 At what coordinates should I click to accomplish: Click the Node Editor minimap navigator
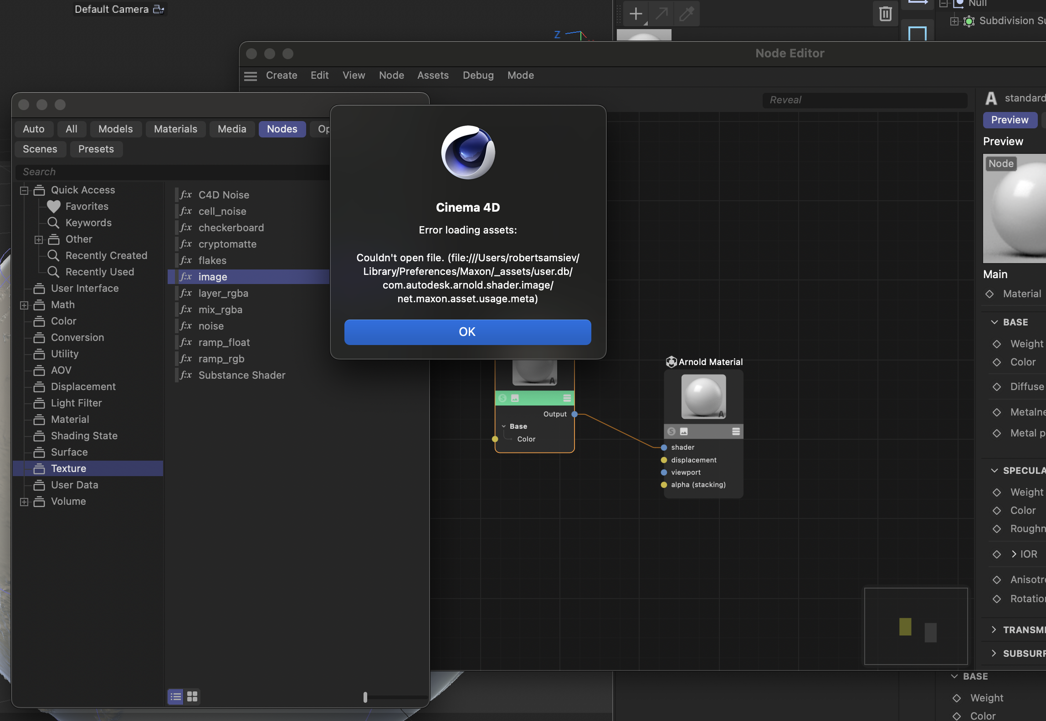point(916,626)
